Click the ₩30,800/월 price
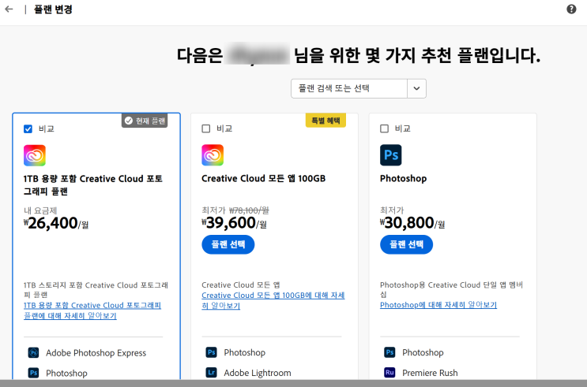Viewport: 587px width, 387px height. (x=412, y=223)
